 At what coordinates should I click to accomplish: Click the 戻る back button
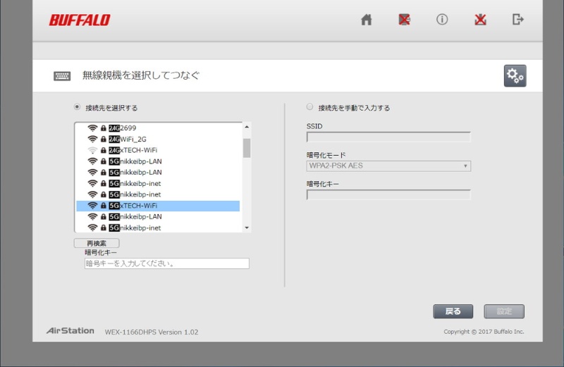(x=453, y=311)
